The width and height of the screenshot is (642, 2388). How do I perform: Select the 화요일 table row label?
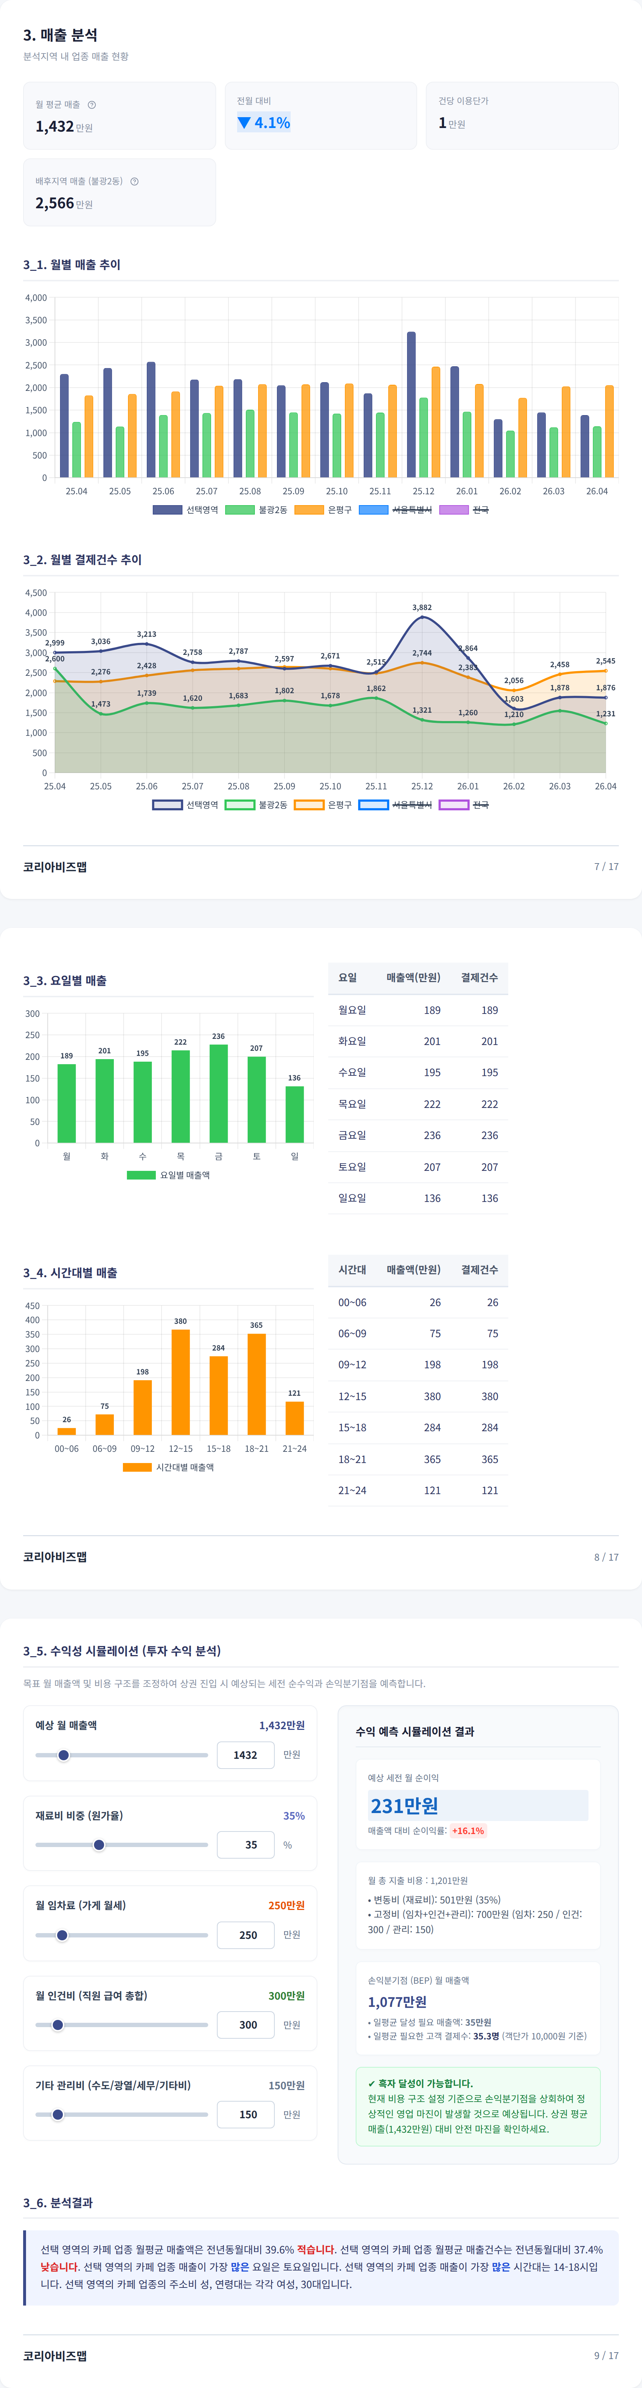click(352, 1041)
